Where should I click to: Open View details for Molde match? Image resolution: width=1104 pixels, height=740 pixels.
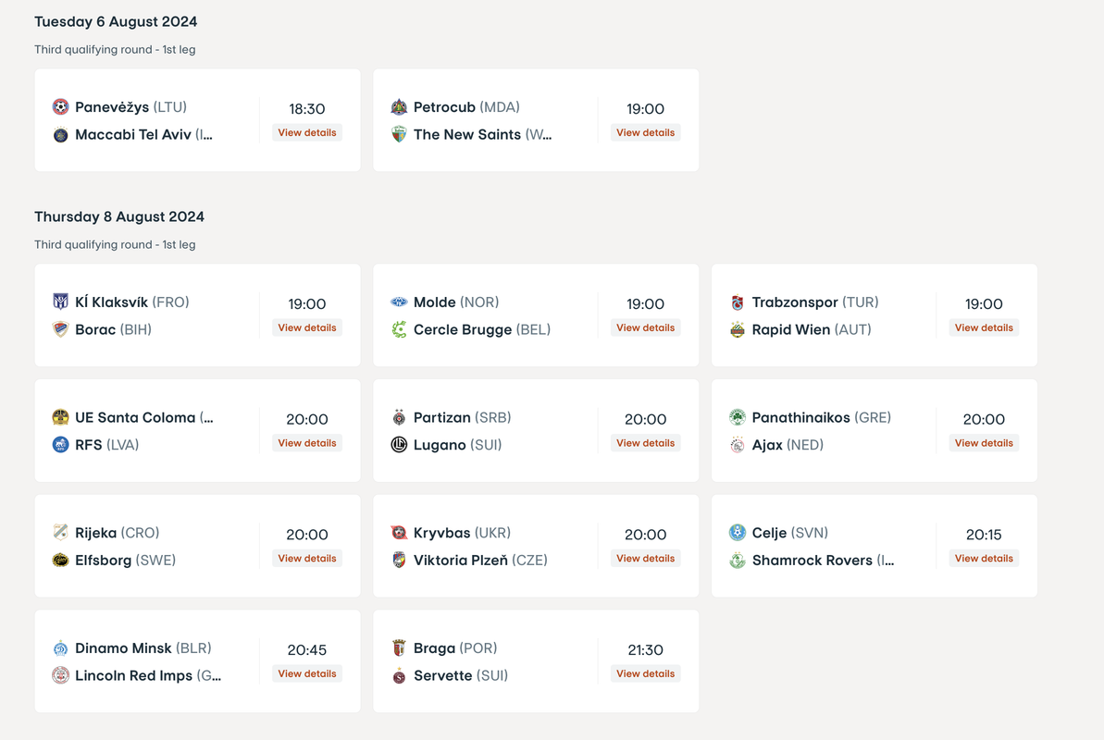tap(645, 328)
